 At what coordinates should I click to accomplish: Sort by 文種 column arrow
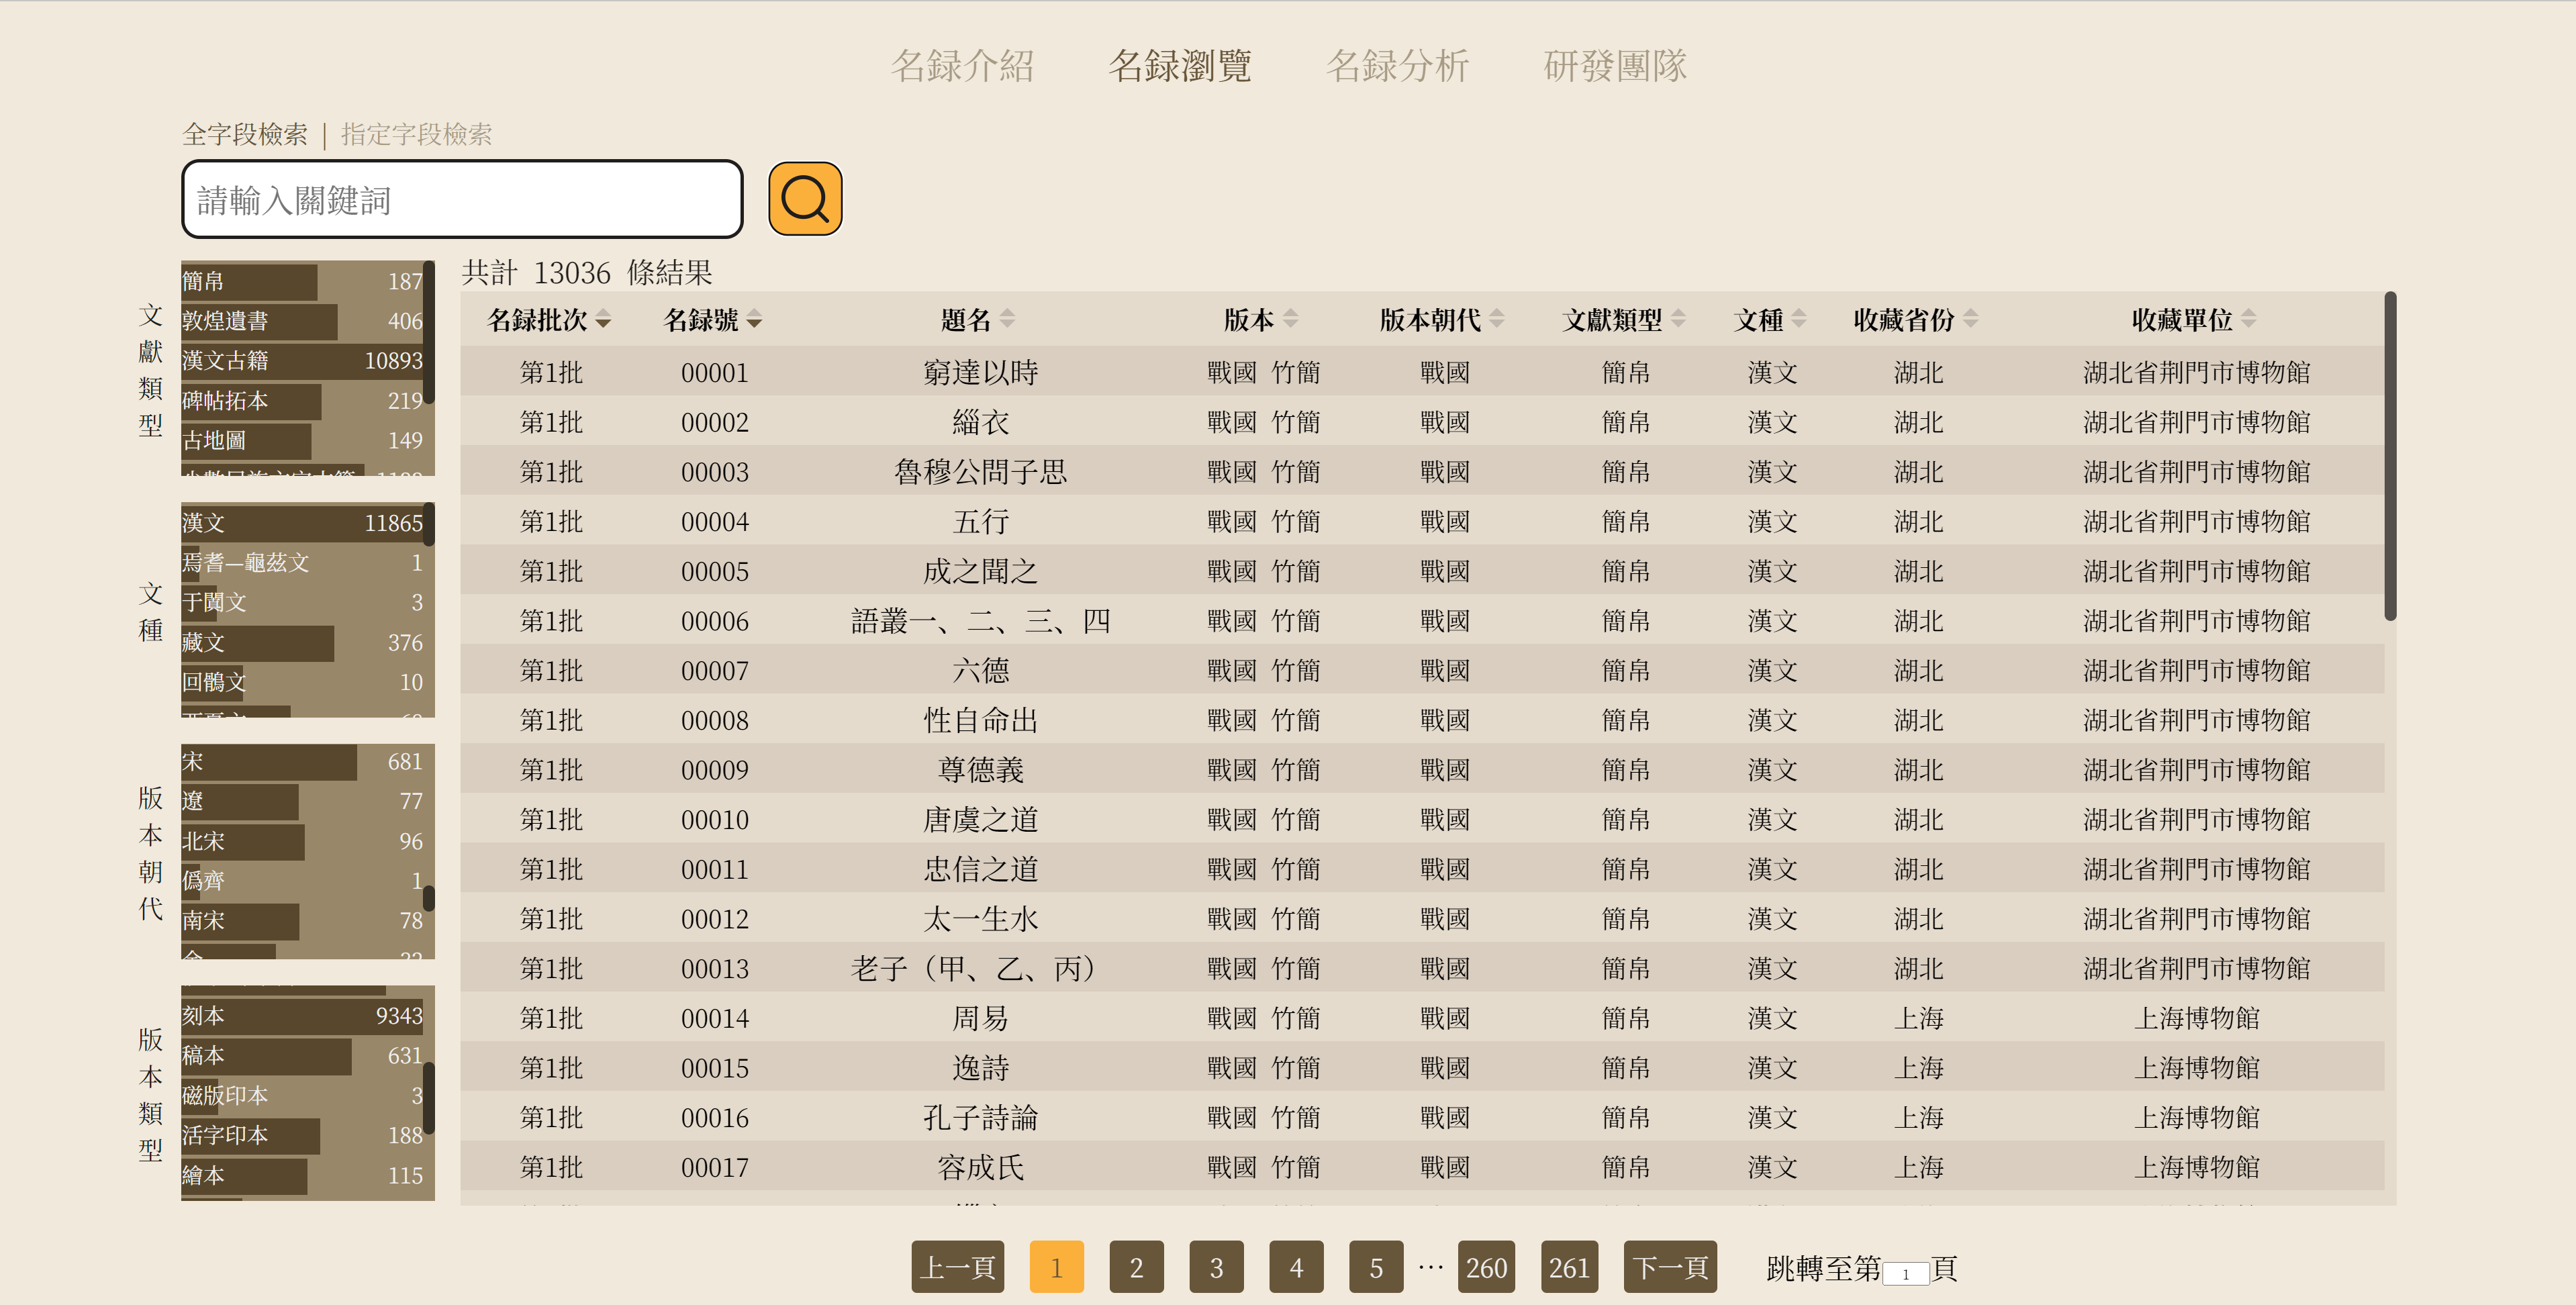click(x=1798, y=319)
